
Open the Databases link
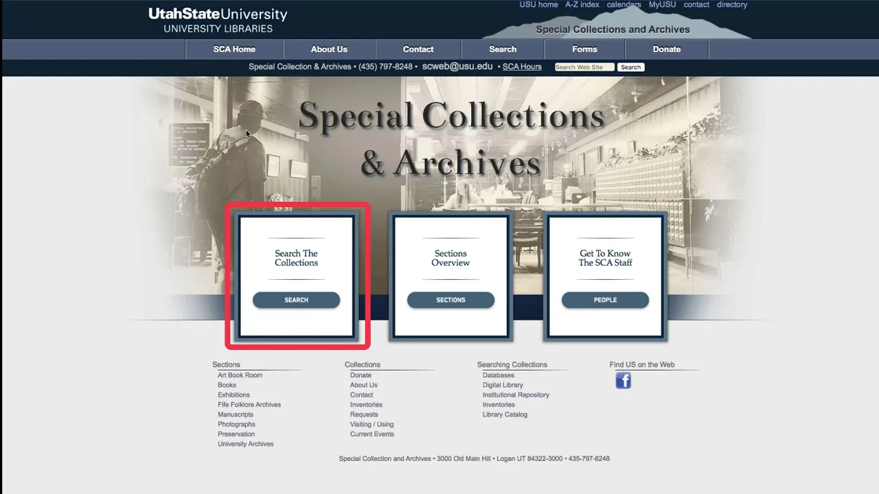point(499,375)
